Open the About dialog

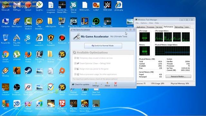coord(107,84)
